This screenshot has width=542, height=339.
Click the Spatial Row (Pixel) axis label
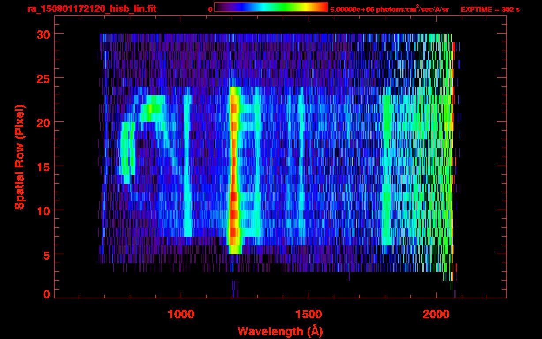19,157
